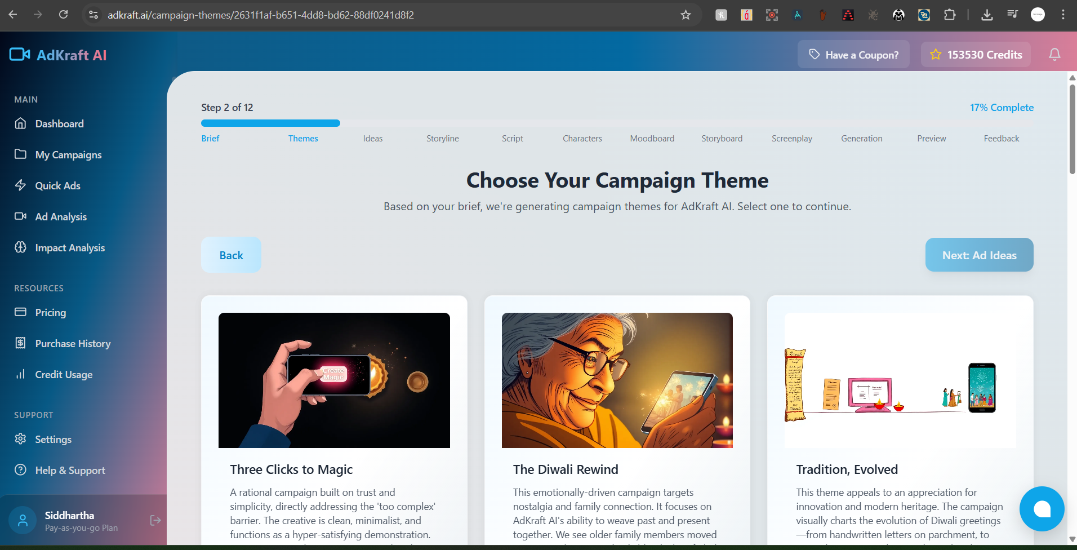Select The Diwali Rewind theme image
The height and width of the screenshot is (550, 1077).
click(617, 380)
